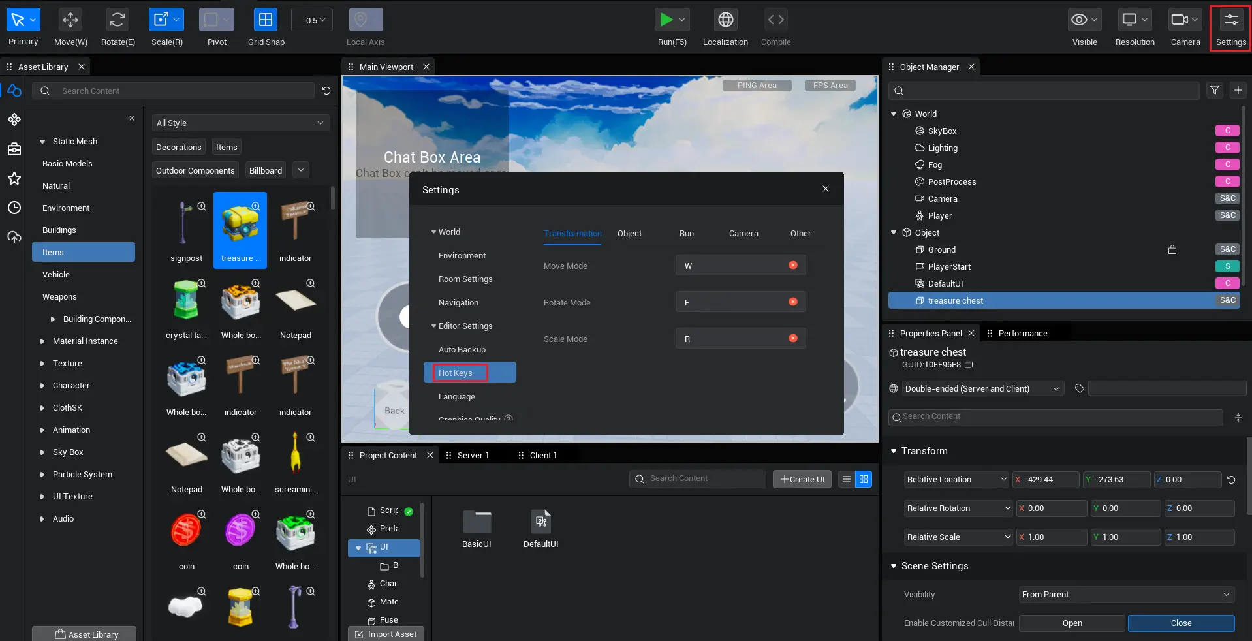Expand the Material Instance category
1252x641 pixels.
[42, 341]
